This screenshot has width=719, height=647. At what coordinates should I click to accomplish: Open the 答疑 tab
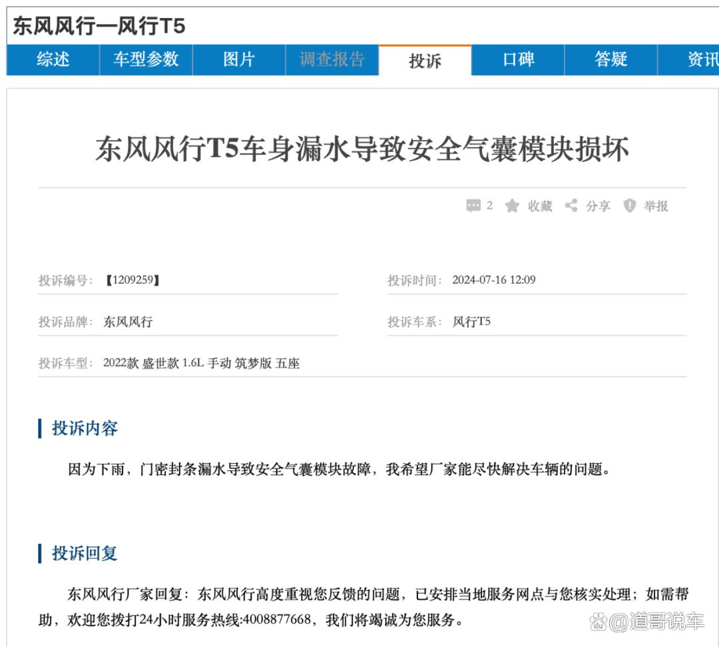click(610, 60)
